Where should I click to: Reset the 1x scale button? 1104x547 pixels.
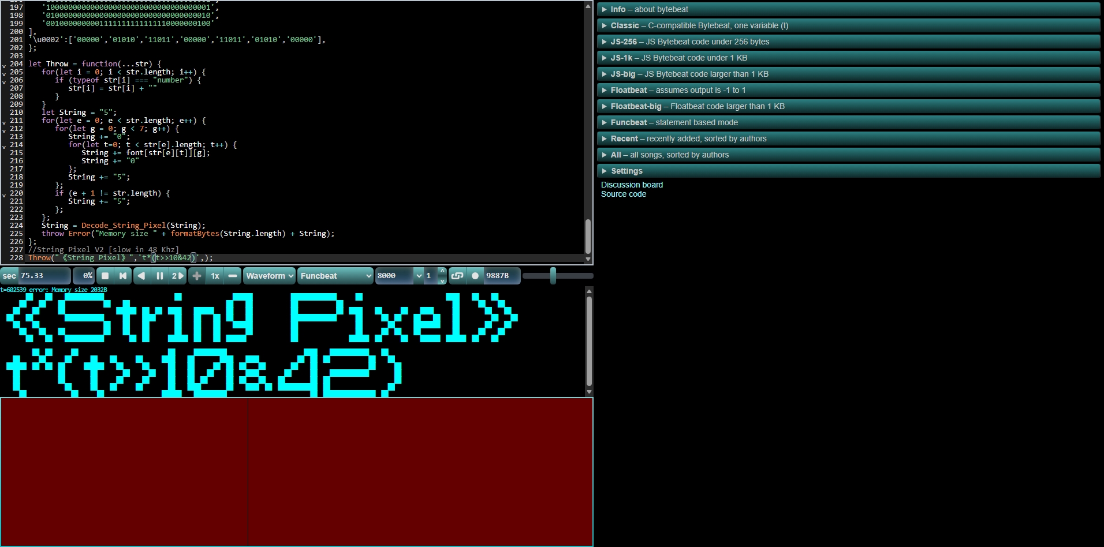[x=215, y=276]
